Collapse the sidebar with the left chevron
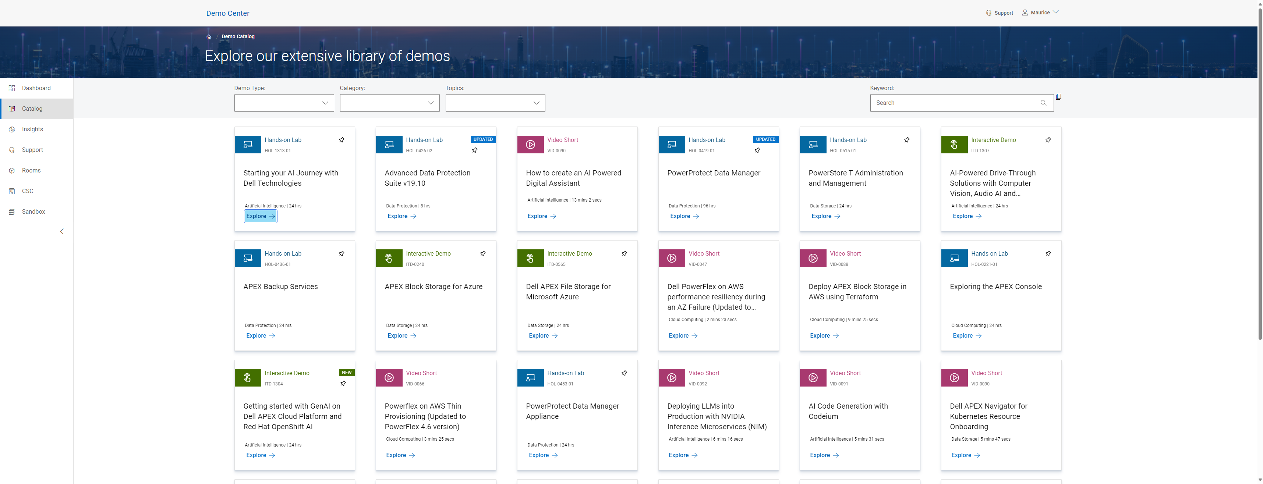1263x484 pixels. pos(62,231)
